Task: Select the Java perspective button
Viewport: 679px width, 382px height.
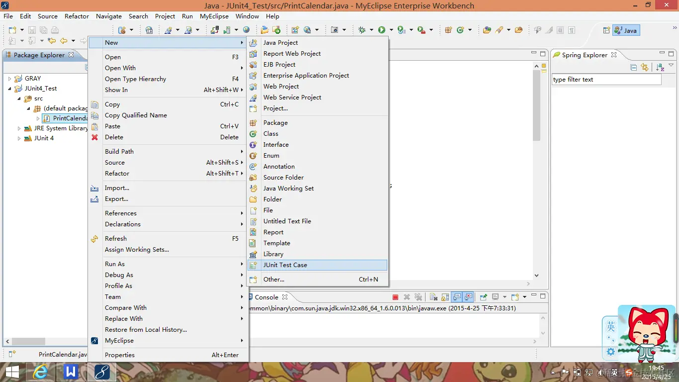Action: (x=626, y=30)
